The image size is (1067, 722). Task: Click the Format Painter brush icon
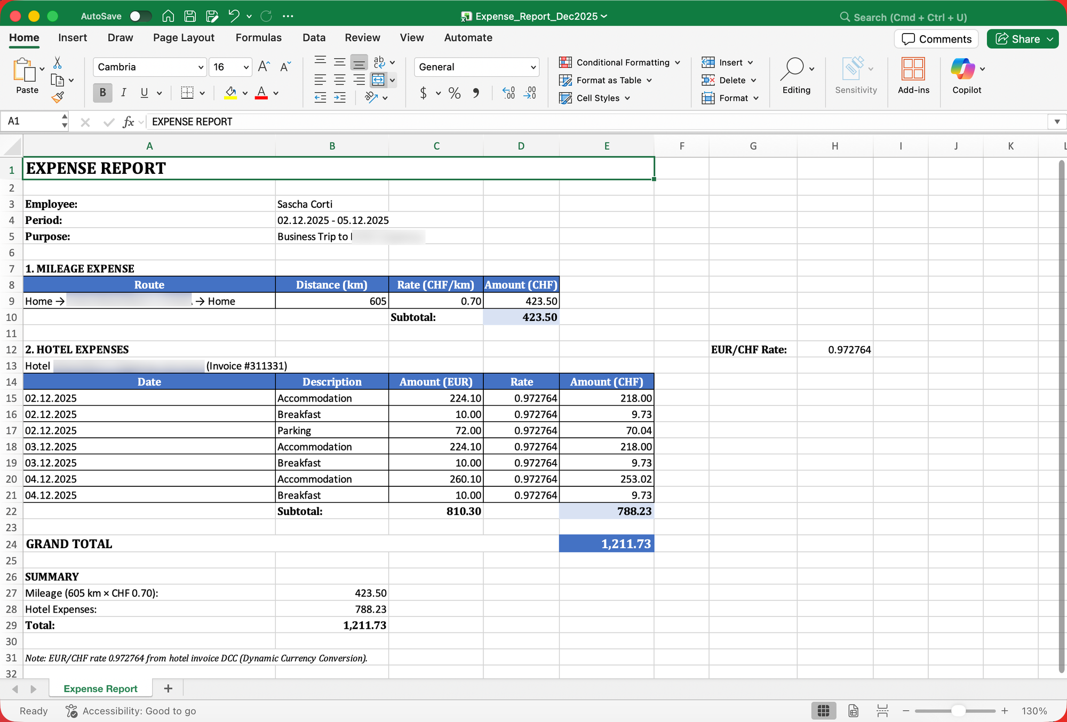coord(58,98)
